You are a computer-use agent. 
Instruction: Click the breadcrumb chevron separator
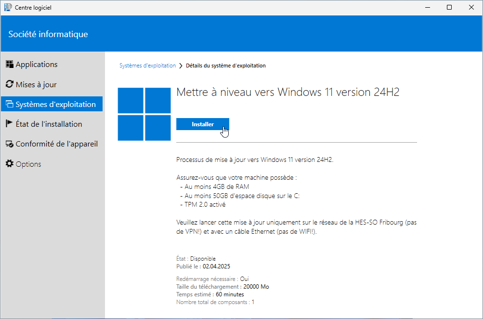[181, 66]
